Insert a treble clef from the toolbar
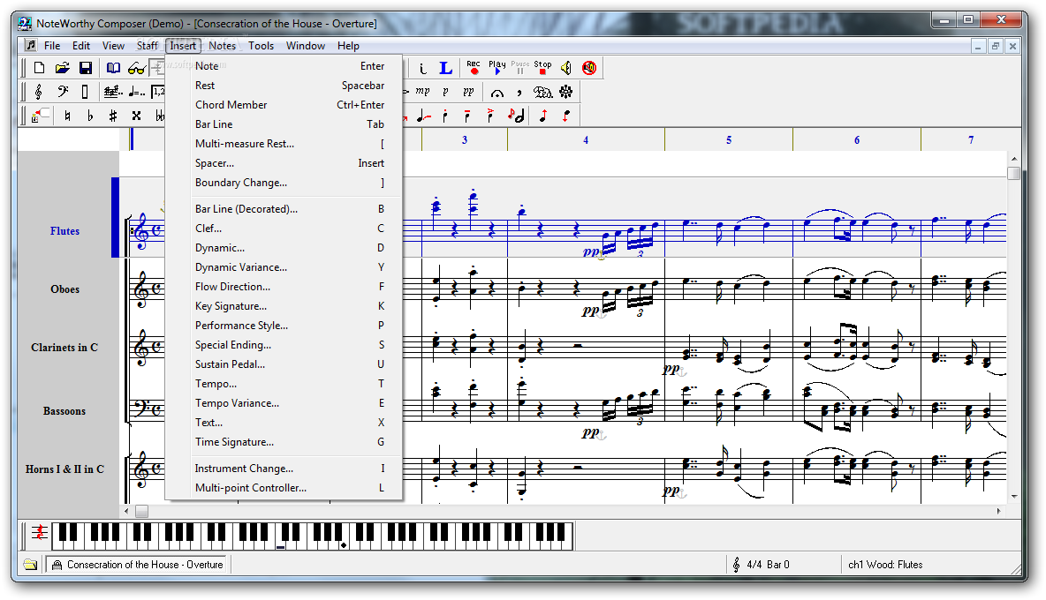 39,92
